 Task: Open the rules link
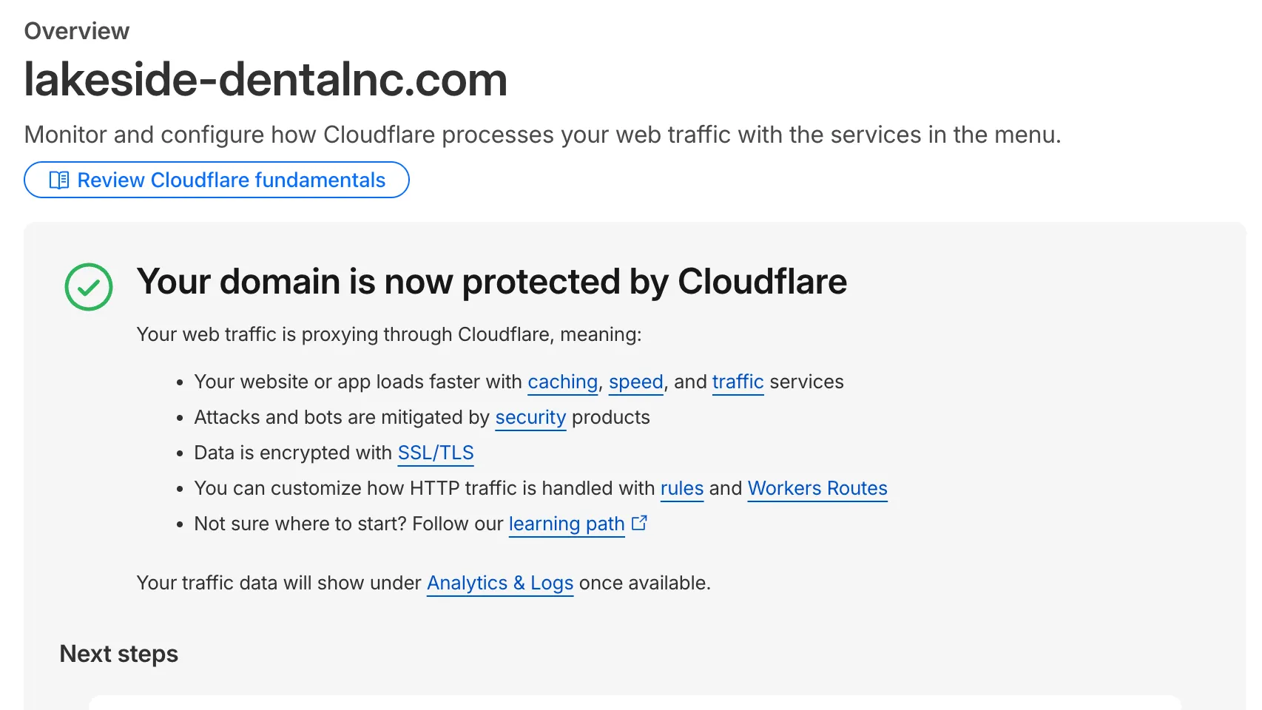point(681,488)
